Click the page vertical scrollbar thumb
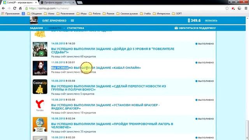 (247, 129)
